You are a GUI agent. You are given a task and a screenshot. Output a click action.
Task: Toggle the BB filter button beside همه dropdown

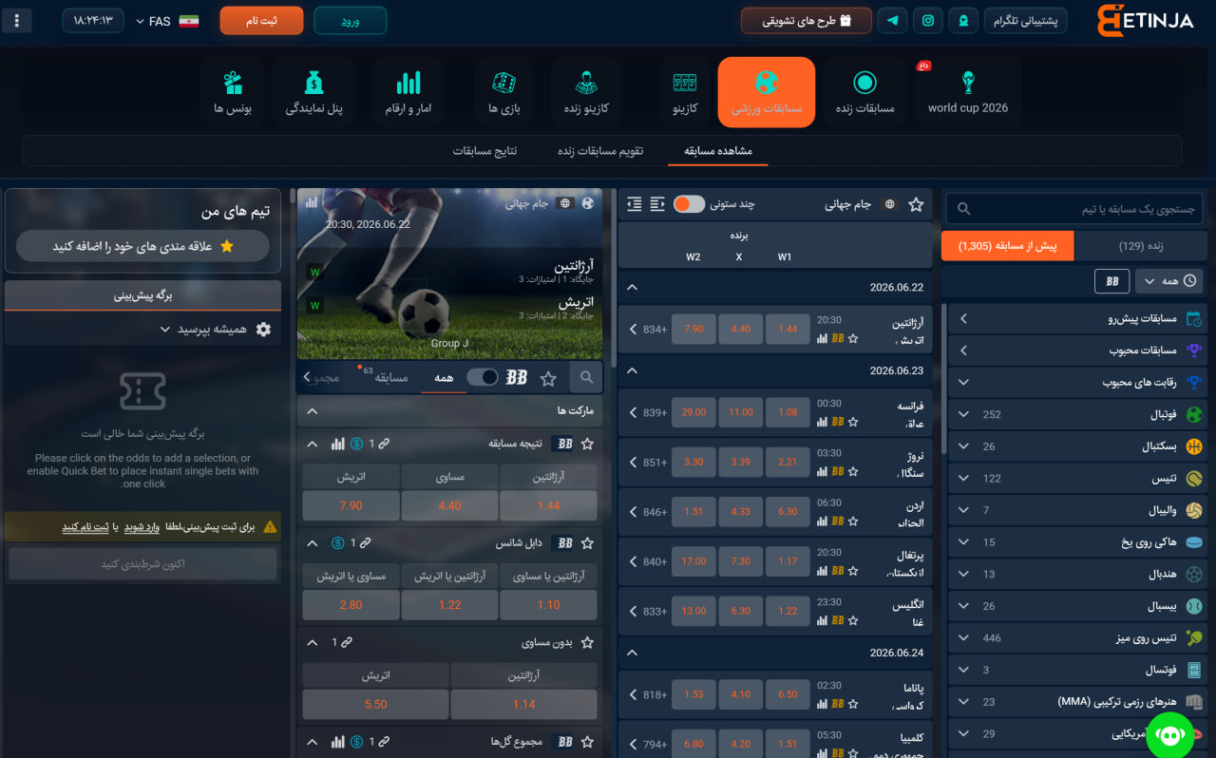click(x=1112, y=281)
